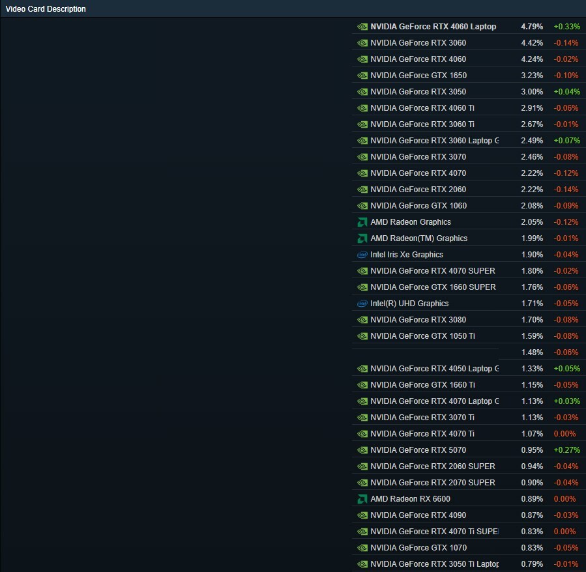Click the -0.09% change on the GTX 1060 row

point(566,206)
